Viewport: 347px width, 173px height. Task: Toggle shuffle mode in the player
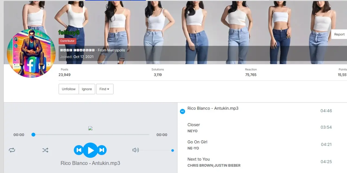point(45,150)
